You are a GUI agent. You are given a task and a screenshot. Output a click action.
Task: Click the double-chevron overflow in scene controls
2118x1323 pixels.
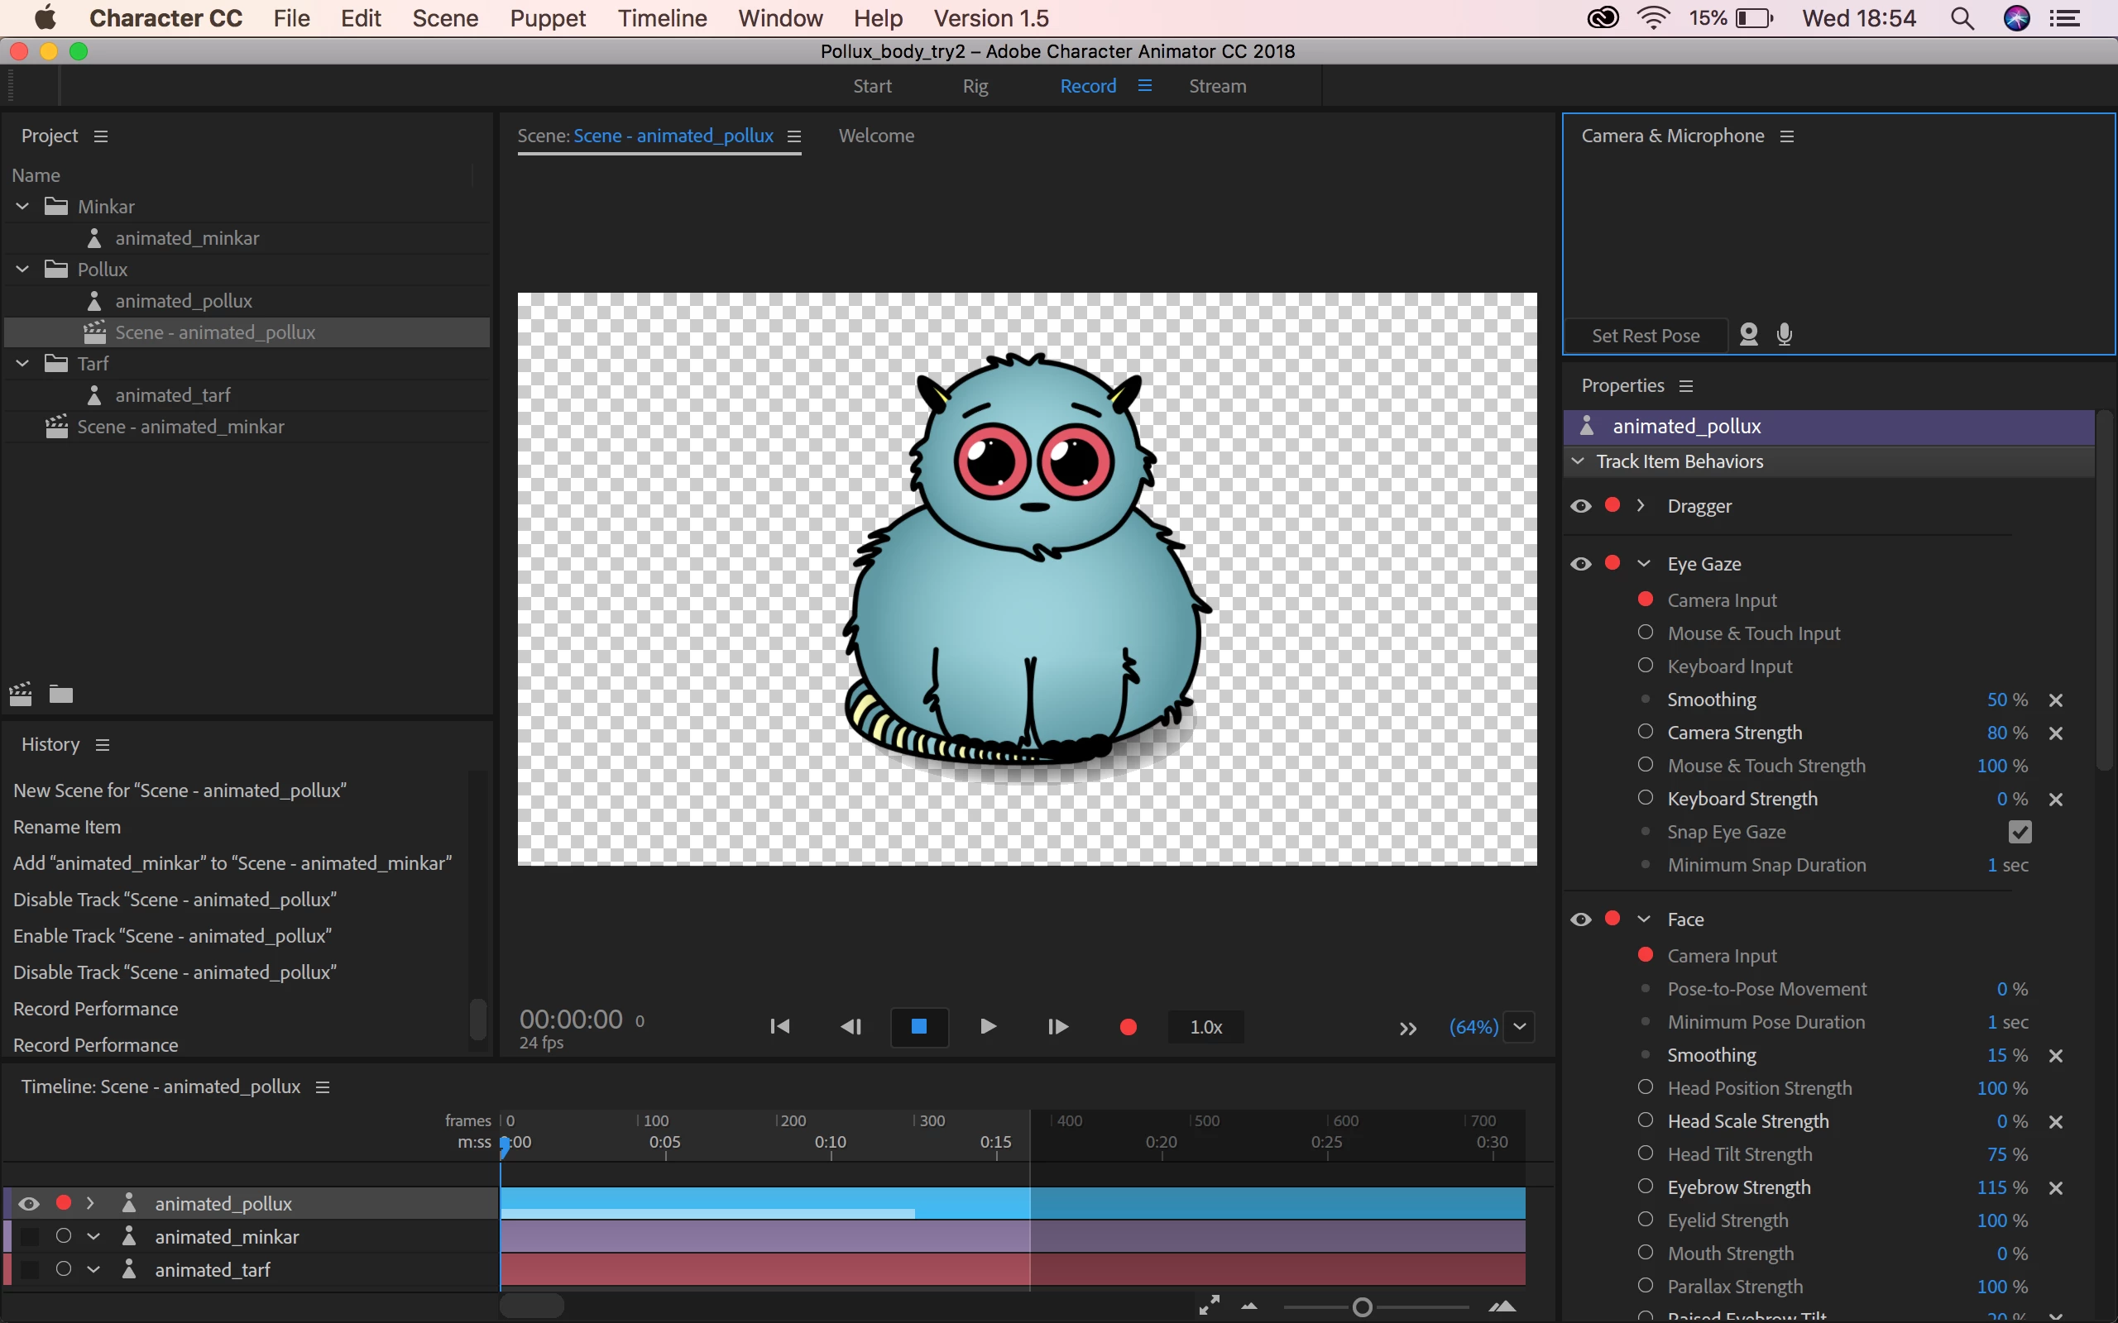(1407, 1028)
